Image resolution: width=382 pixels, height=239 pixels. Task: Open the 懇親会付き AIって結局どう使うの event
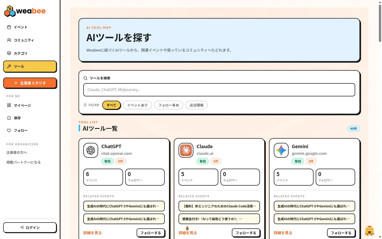(219, 219)
